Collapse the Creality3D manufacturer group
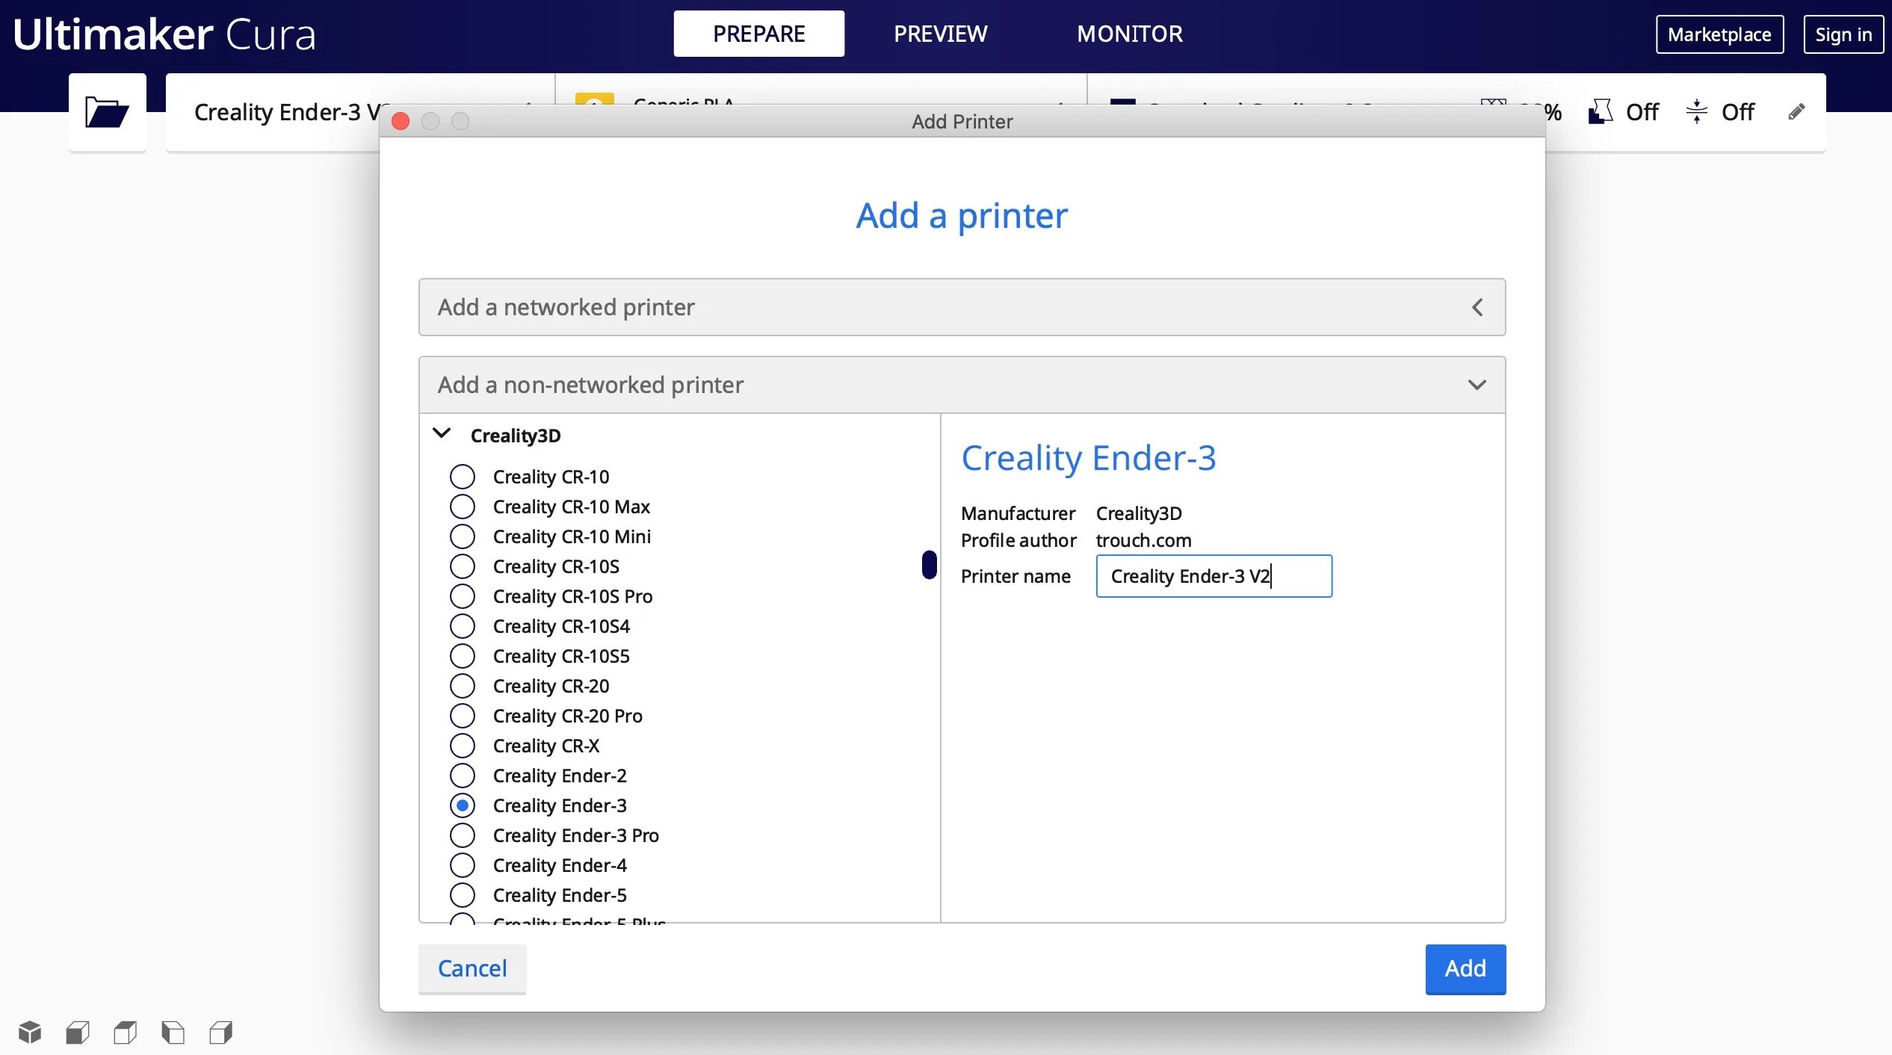Screen dimensions: 1892x1055 pyautogui.click(x=442, y=434)
